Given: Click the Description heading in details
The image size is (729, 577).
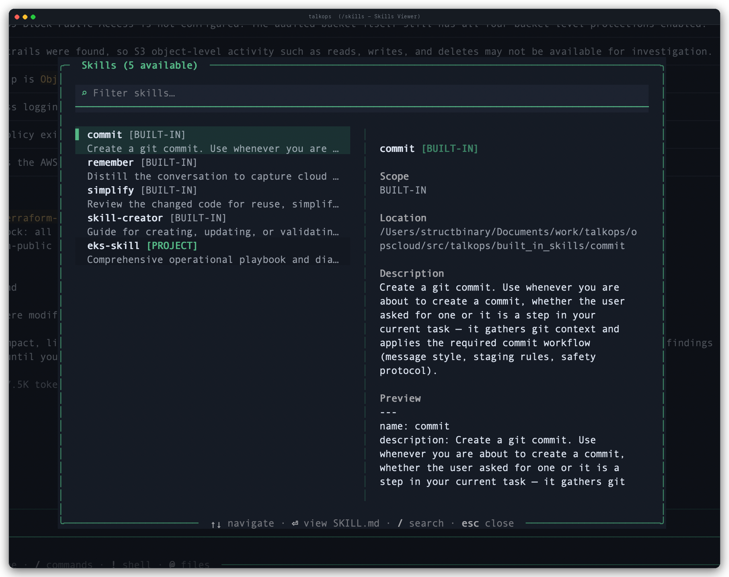Looking at the screenshot, I should tap(412, 274).
